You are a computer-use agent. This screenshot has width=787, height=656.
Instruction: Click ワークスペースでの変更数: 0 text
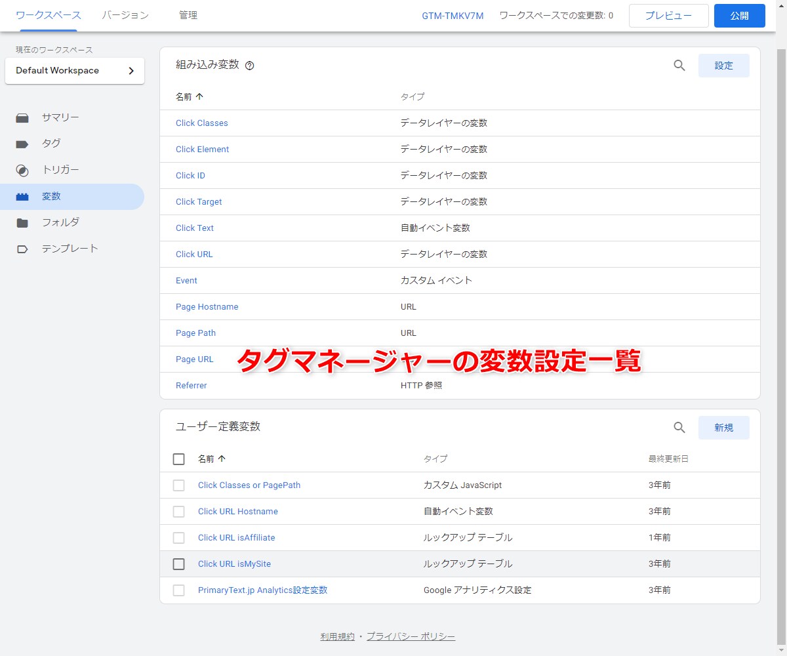(x=556, y=16)
